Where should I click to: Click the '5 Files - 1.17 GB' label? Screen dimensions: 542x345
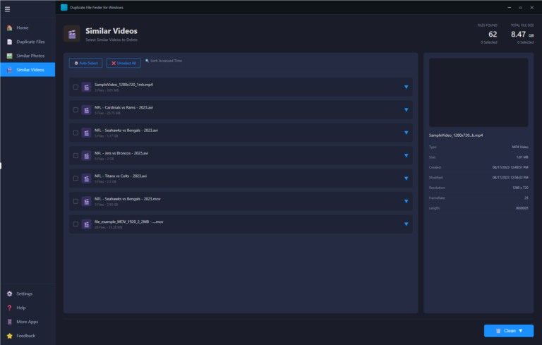pos(106,136)
